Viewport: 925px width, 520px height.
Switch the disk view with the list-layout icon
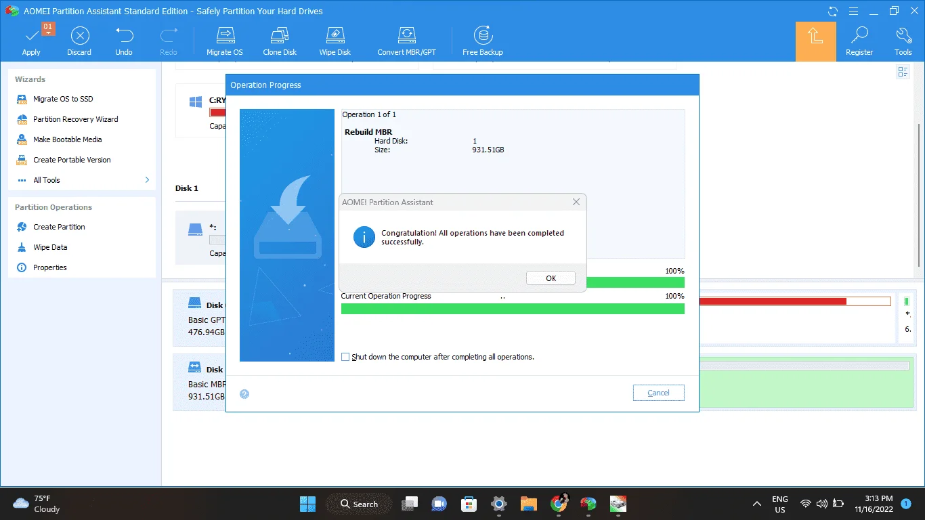[x=903, y=72]
